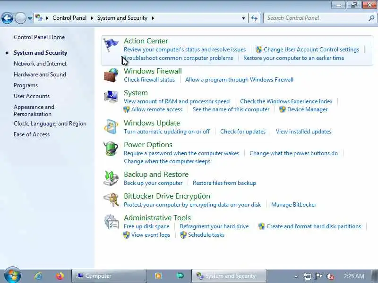Open the Power Options battery icon
Screen dimensions: 378x283
[x=111, y=149]
